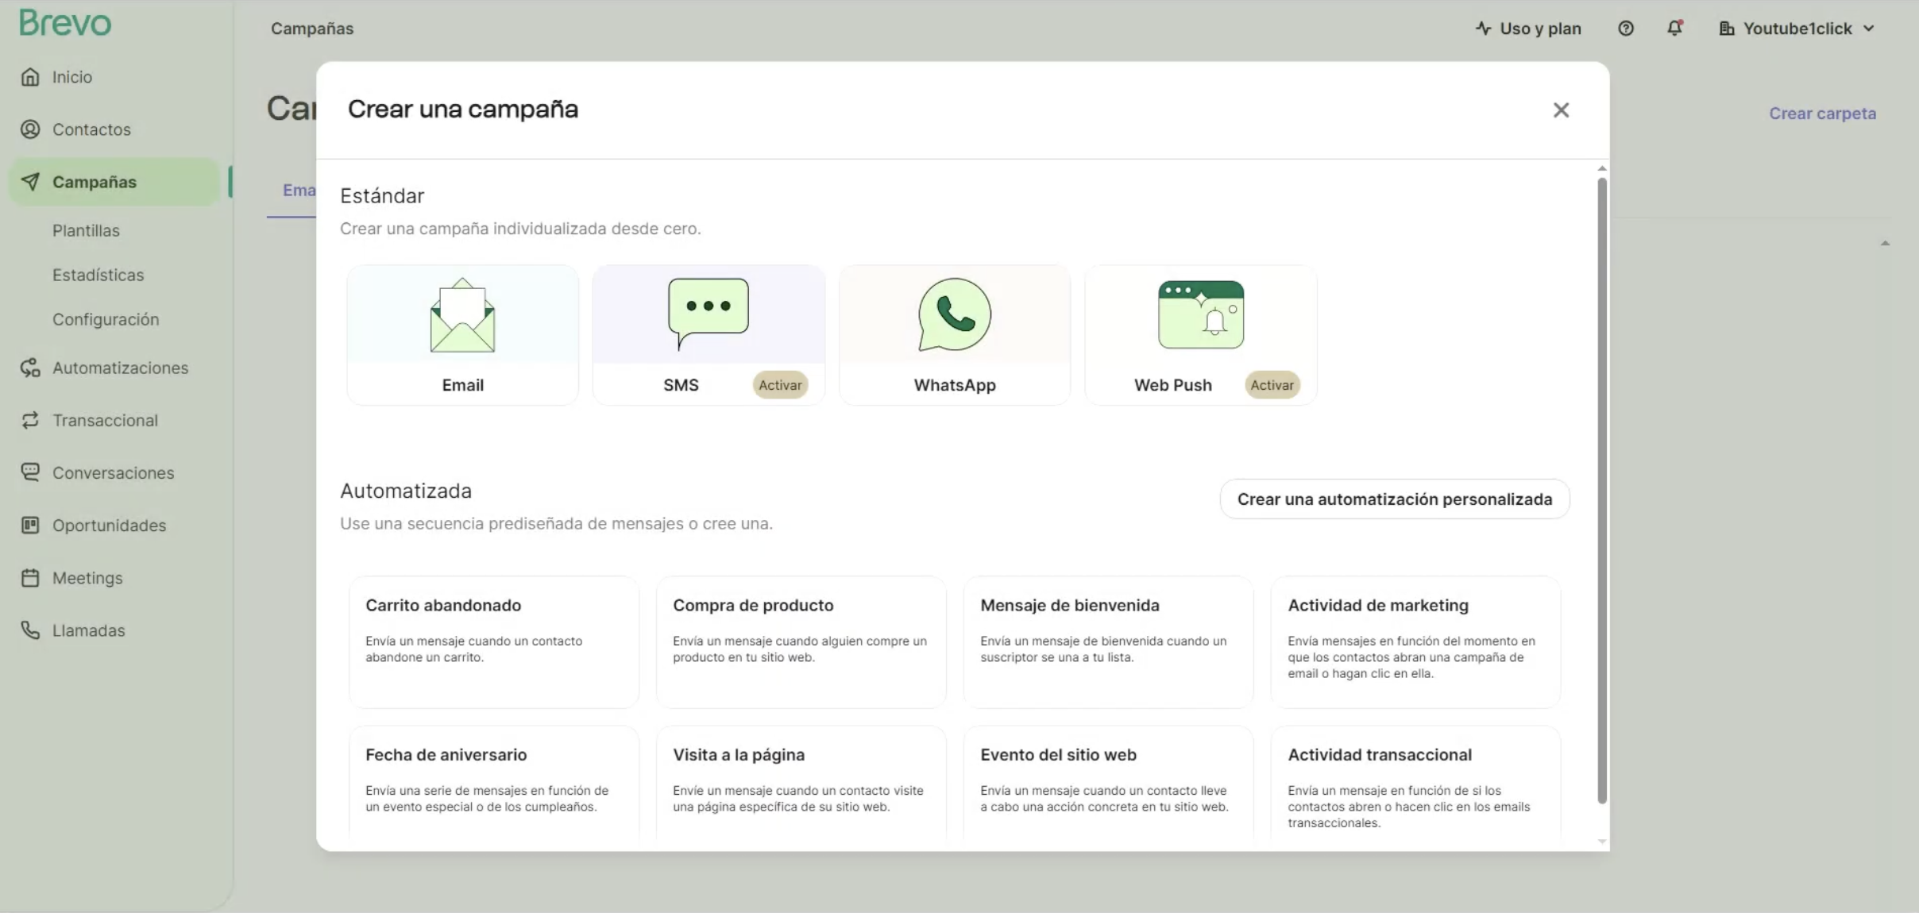This screenshot has width=1919, height=913.
Task: Open Automatizaciones from the sidebar
Action: tap(30, 368)
